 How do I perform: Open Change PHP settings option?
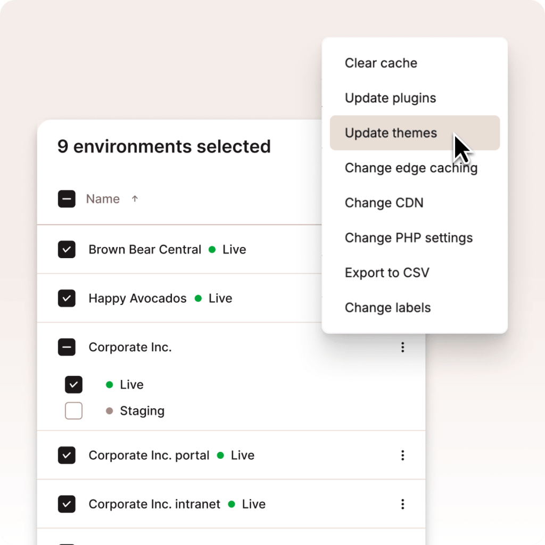tap(408, 238)
